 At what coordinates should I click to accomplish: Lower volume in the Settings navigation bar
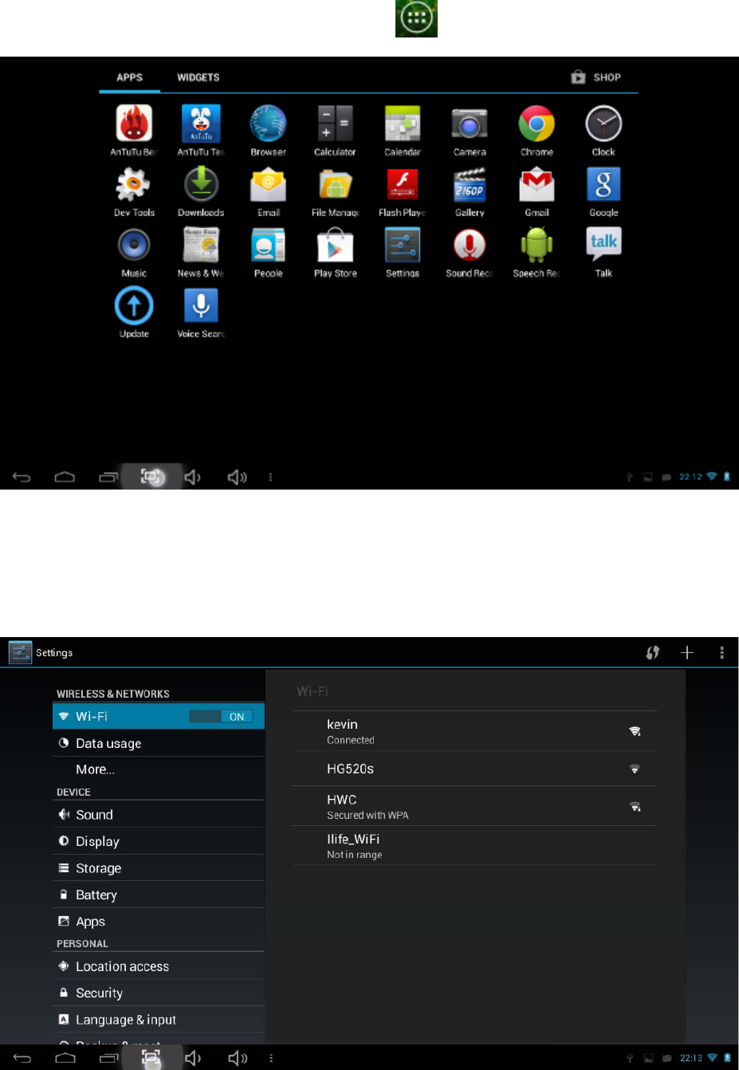coord(192,1058)
